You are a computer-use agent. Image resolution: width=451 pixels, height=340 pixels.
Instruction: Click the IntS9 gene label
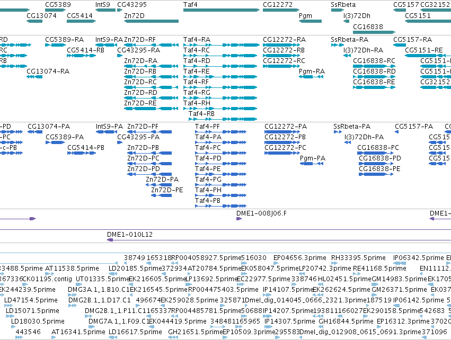[x=103, y=5]
